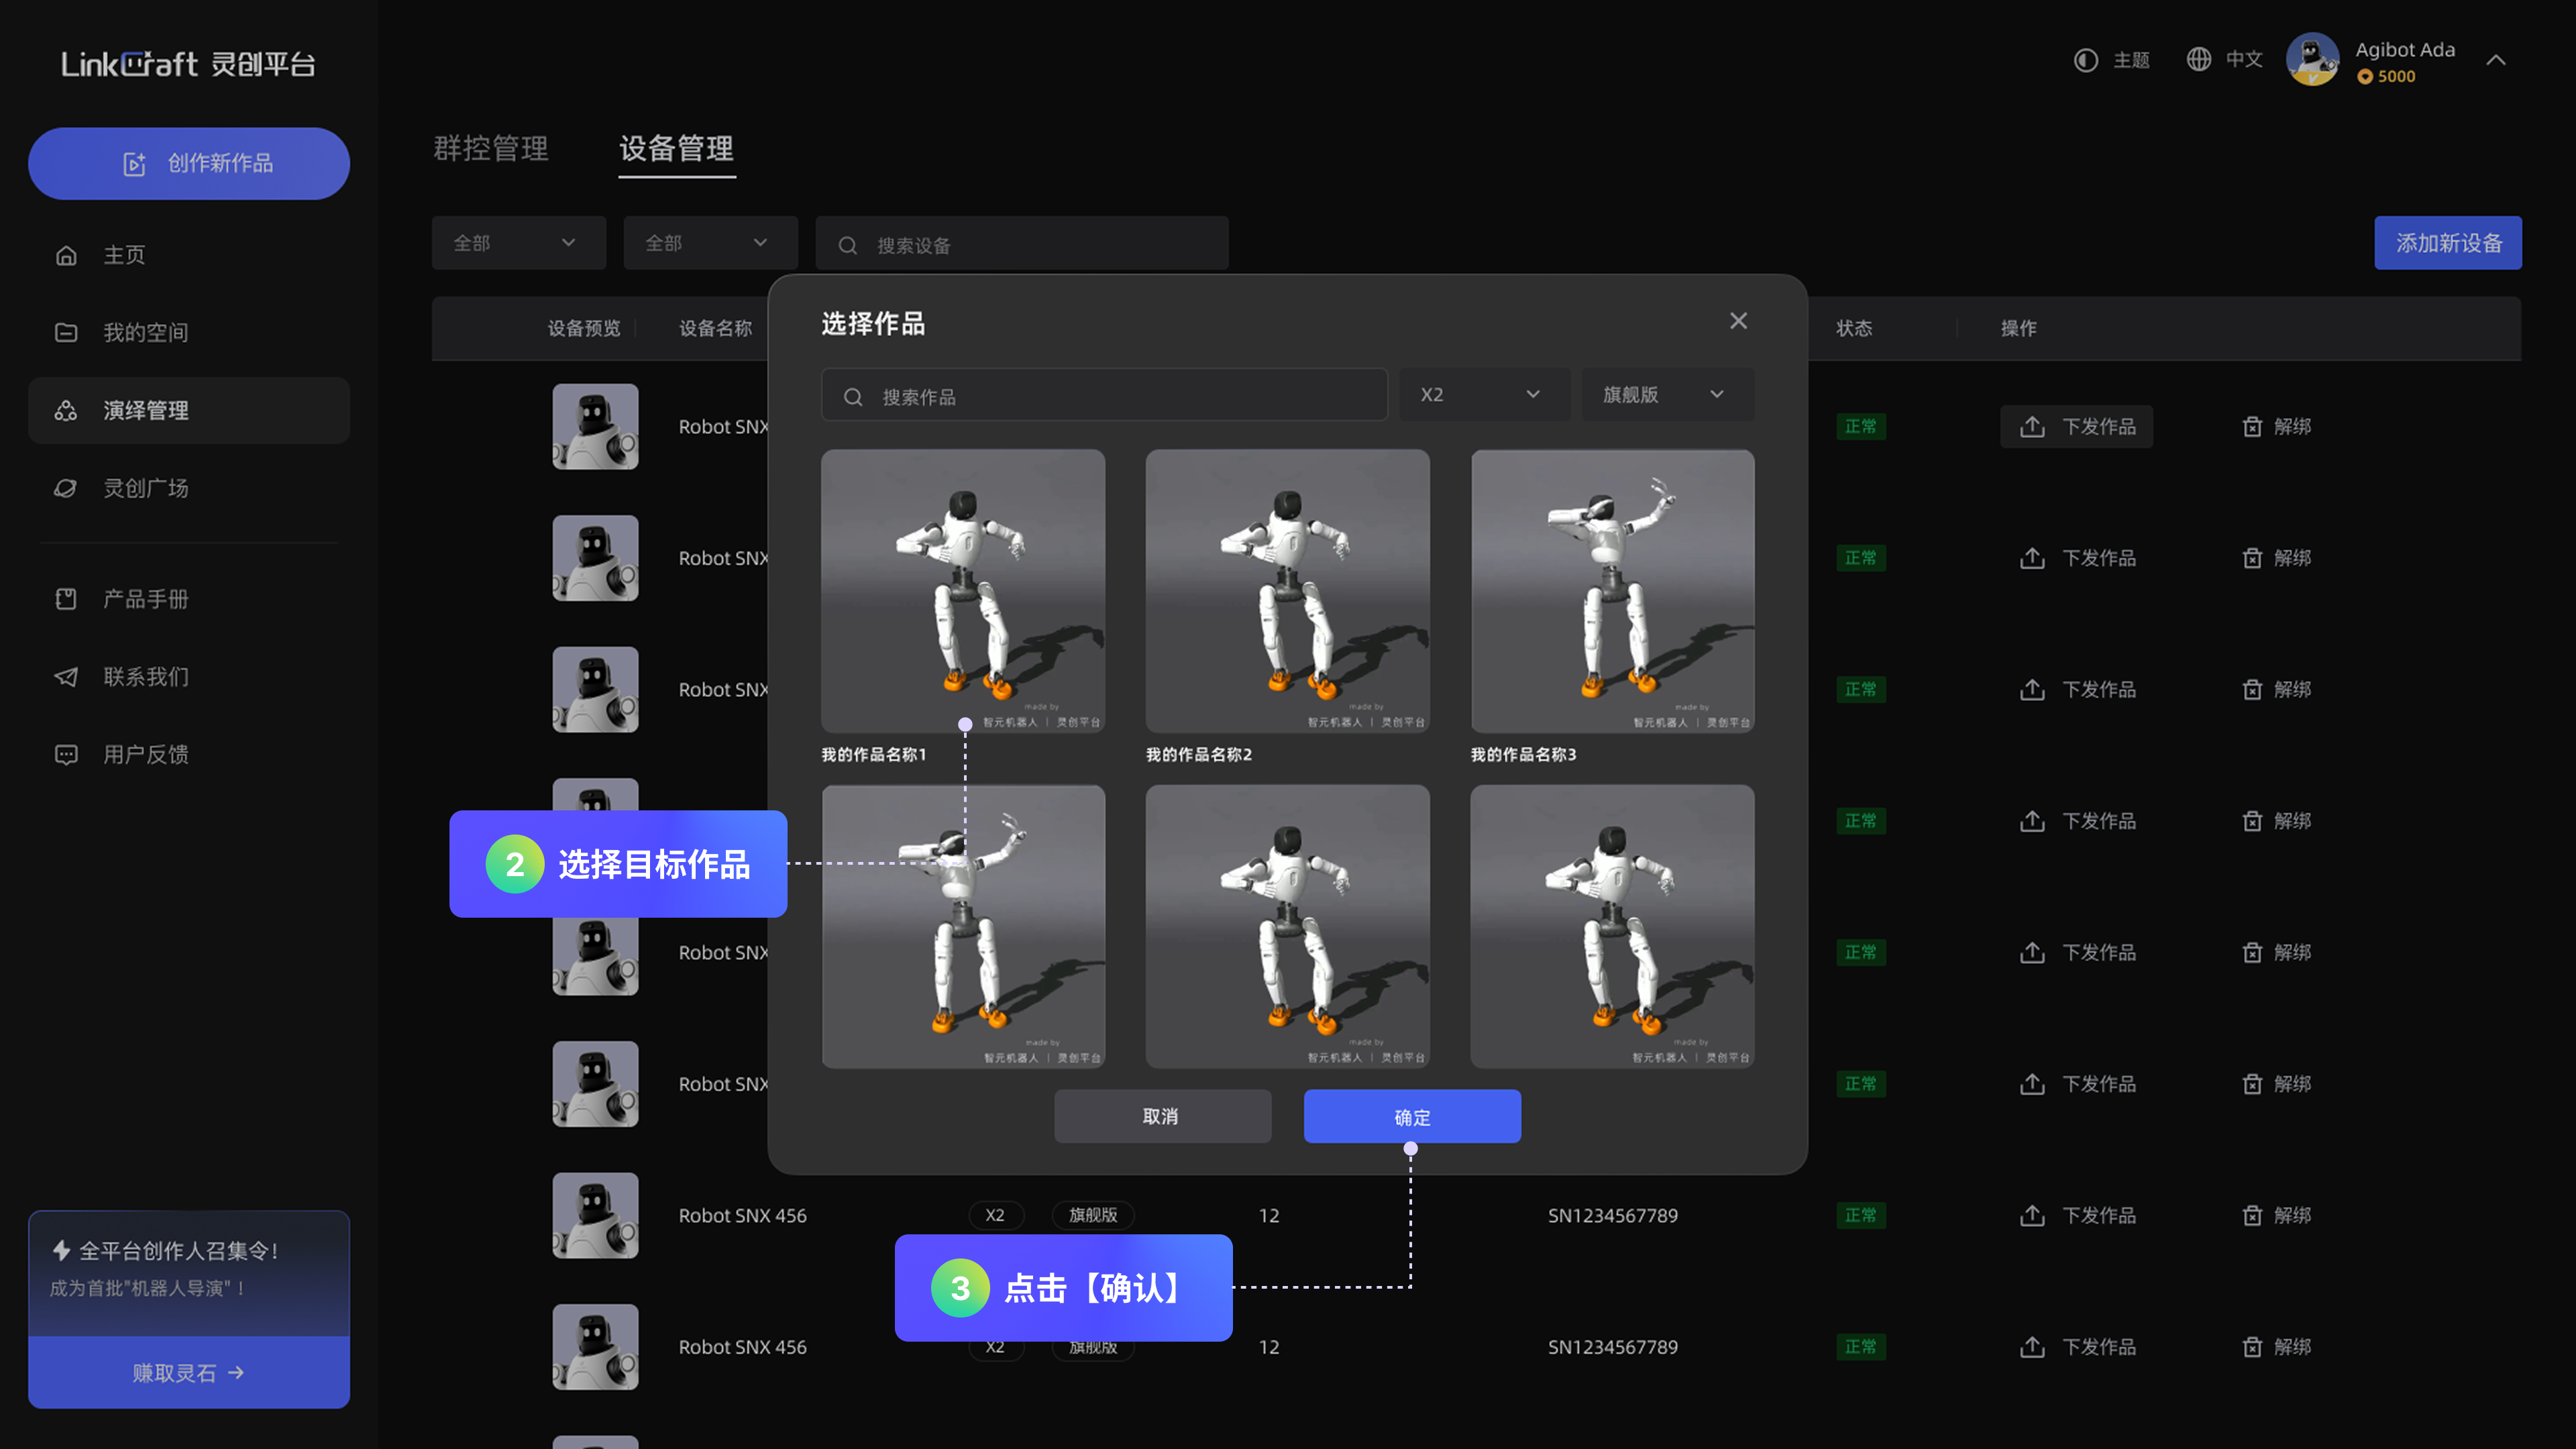Viewport: 2576px width, 1449px height.
Task: Click 解绑 unbind icon for first device
Action: point(2252,427)
